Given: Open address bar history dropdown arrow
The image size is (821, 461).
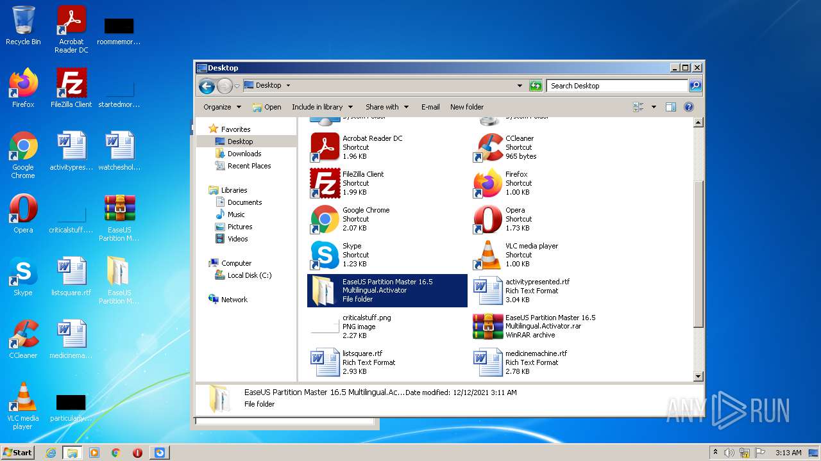Looking at the screenshot, I should click(520, 86).
